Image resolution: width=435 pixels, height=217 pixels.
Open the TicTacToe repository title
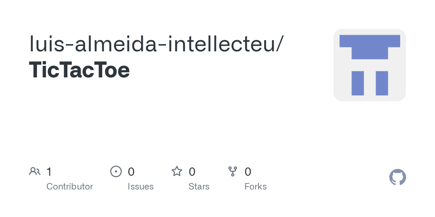pos(79,70)
